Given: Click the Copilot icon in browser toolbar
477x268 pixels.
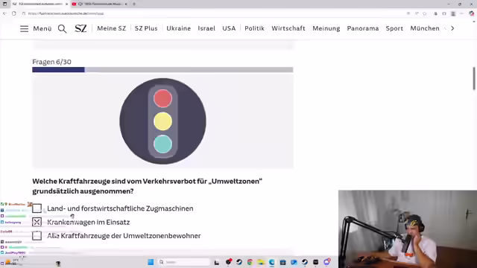Looking at the screenshot, I should 472,13.
